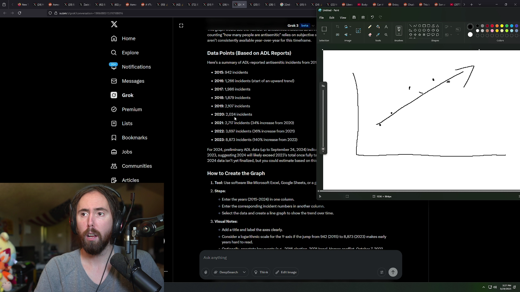Select the Magnifier tool in Paint
Viewport: 520px width, 292px height.
coord(386,35)
